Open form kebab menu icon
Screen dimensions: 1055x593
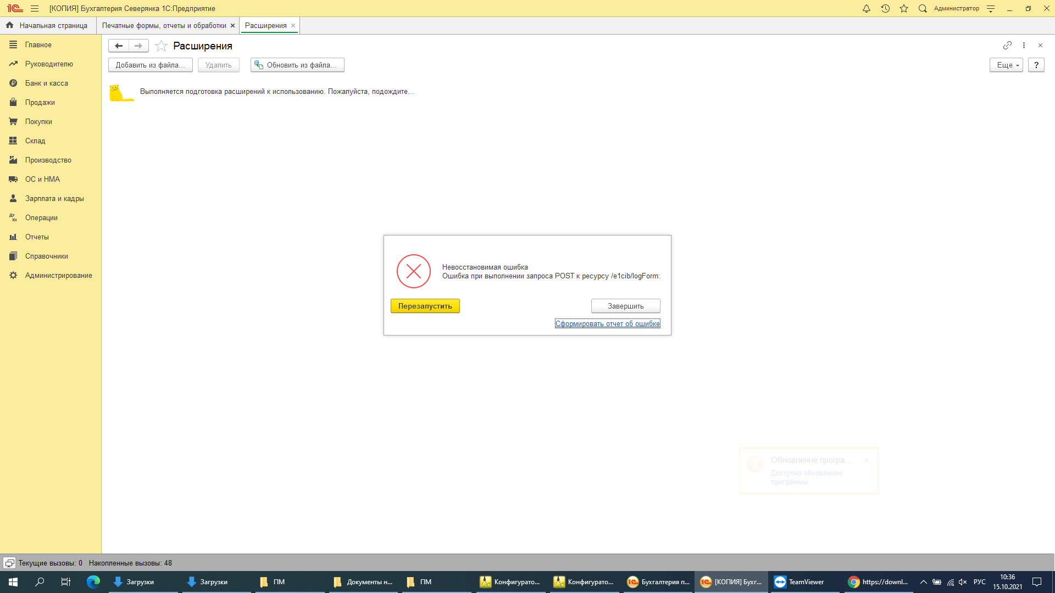(x=1024, y=45)
